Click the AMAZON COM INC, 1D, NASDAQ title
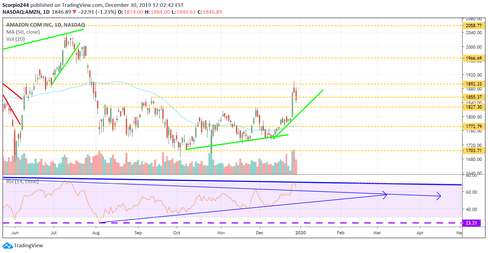 coord(45,25)
